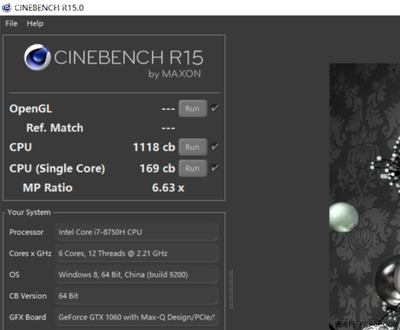
Task: Click the Processor label
Action: [x=26, y=232]
